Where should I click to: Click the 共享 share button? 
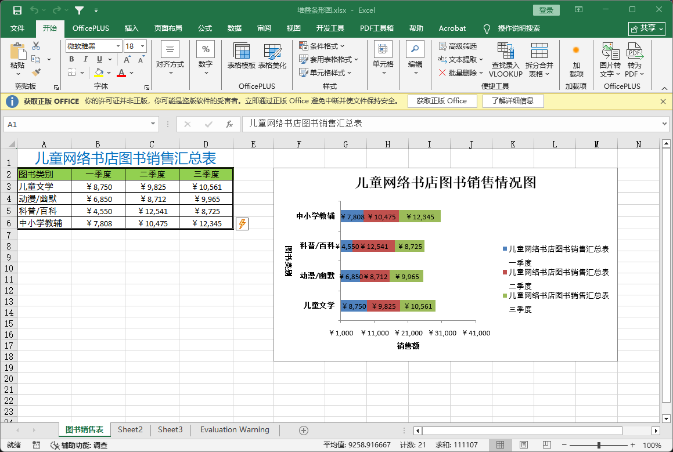pyautogui.click(x=647, y=28)
